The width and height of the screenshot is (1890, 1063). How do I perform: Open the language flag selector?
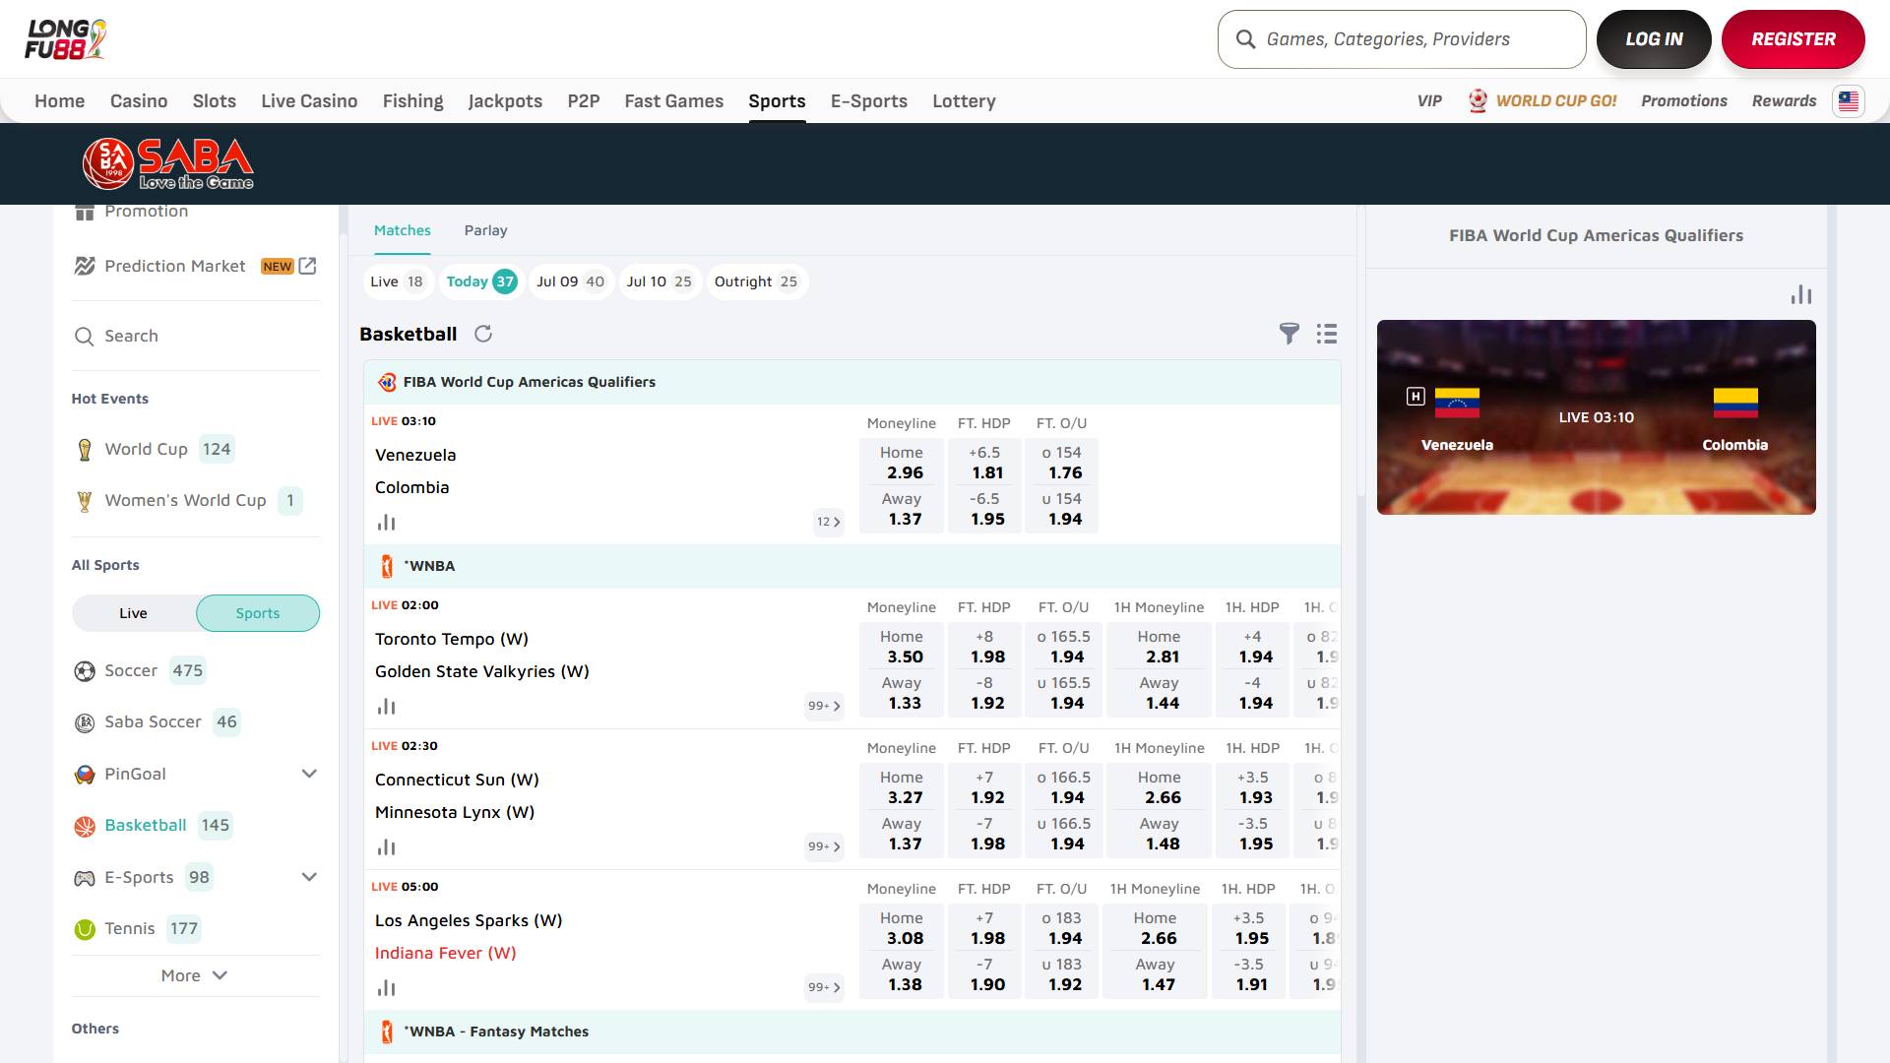(1848, 101)
